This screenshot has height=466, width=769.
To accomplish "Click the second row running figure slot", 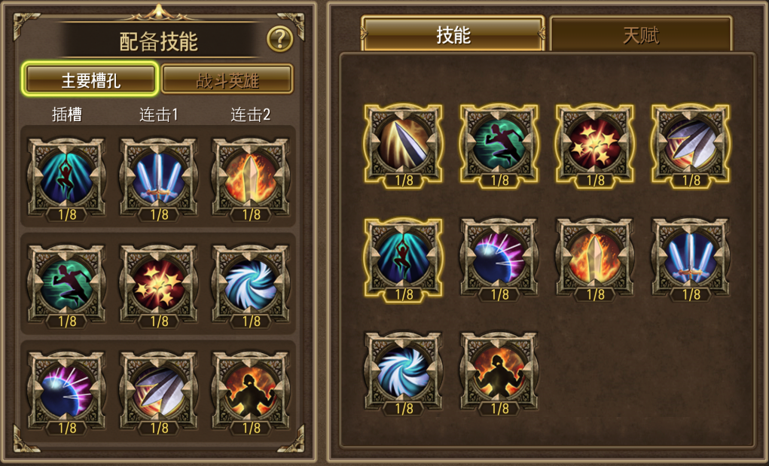I will (67, 285).
